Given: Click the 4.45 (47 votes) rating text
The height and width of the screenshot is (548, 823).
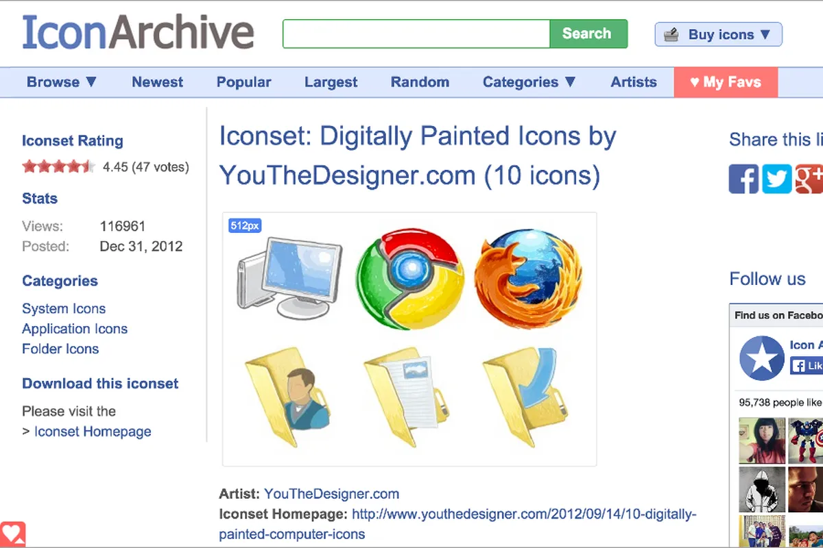Looking at the screenshot, I should 145,166.
